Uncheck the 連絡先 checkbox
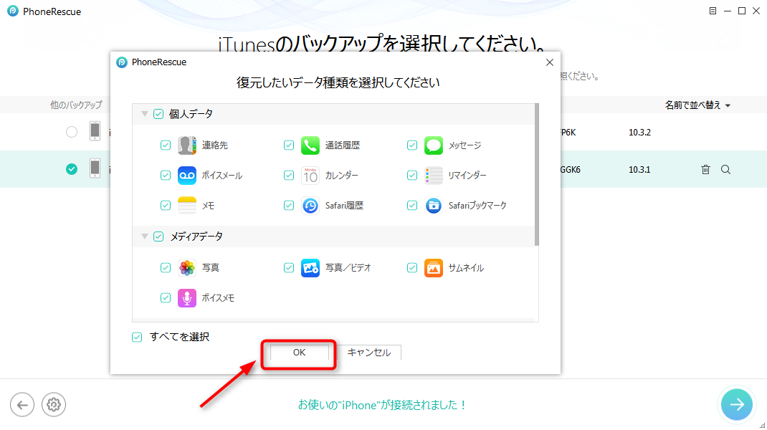The height and width of the screenshot is (430, 767). coord(166,145)
